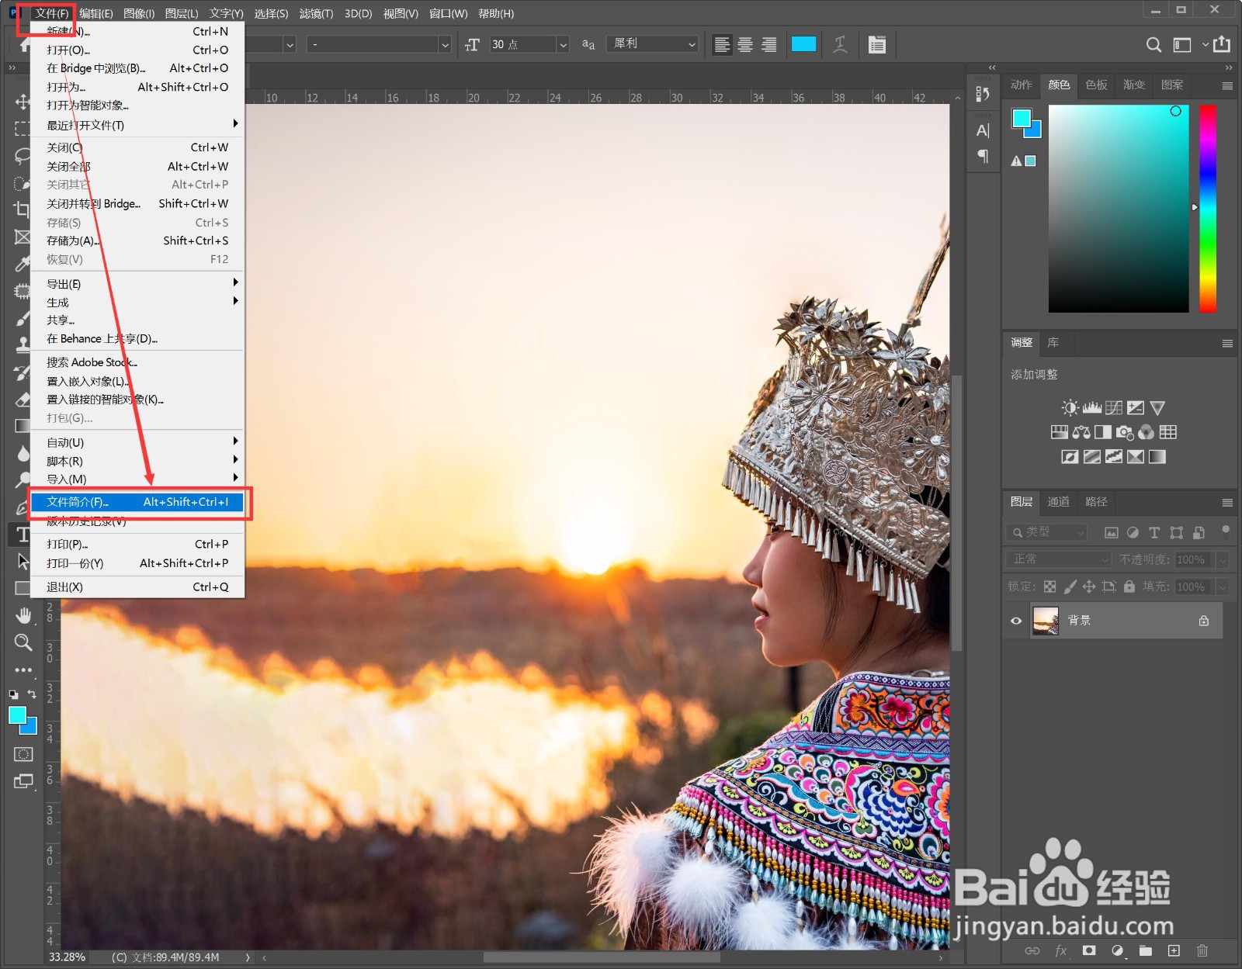Choose 存储为(A)... menu item
The height and width of the screenshot is (969, 1242).
tap(137, 241)
